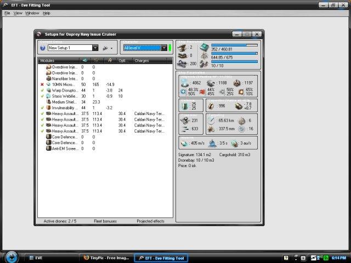This screenshot has height=263, width=351.
Task: Click the CPU chip icon beside 352 / 460.81
Action: pos(204,48)
